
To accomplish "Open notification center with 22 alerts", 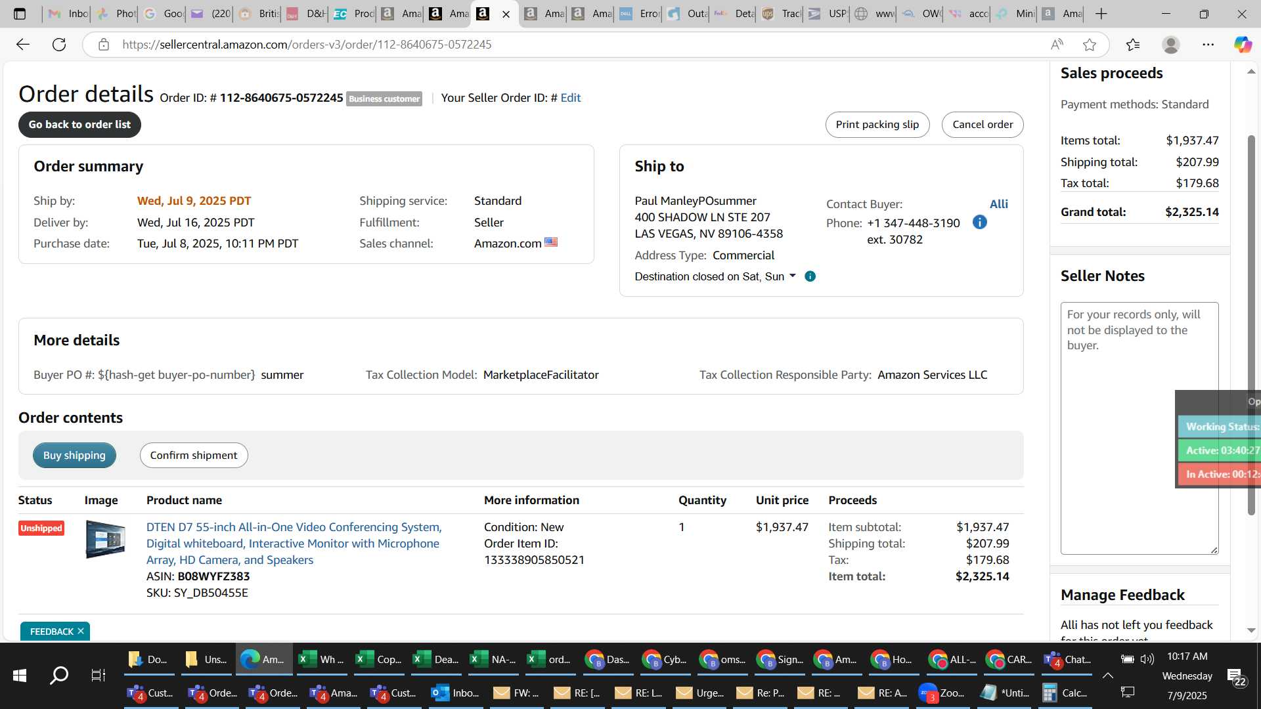I will (x=1237, y=677).
